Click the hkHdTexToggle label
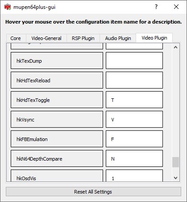This screenshot has width=187, height=202. pyautogui.click(x=57, y=100)
